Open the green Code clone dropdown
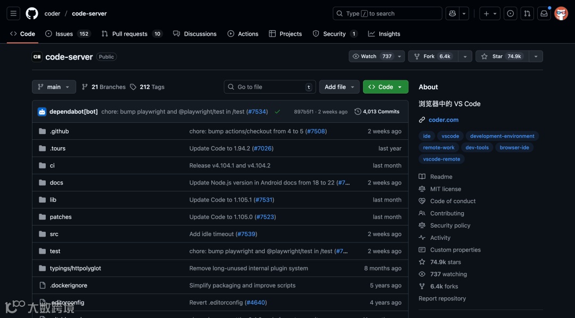Image resolution: width=575 pixels, height=318 pixels. [x=385, y=87]
